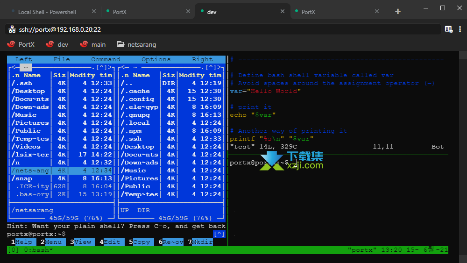Close the first PortX tab
The image size is (467, 263).
(188, 11)
